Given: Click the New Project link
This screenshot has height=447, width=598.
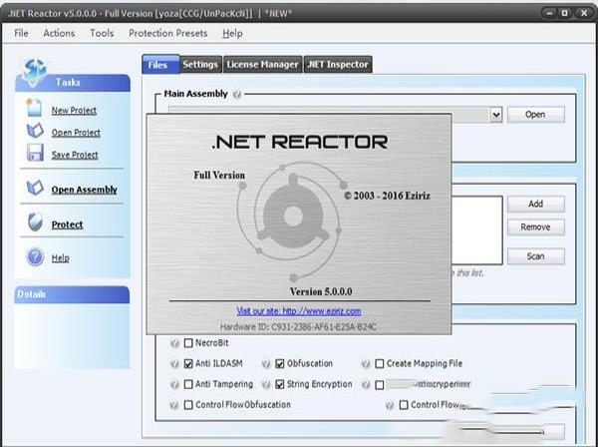Looking at the screenshot, I should pyautogui.click(x=74, y=111).
